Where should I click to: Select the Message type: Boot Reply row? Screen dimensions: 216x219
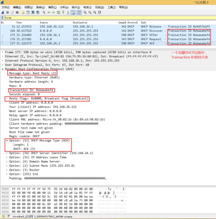point(33,73)
